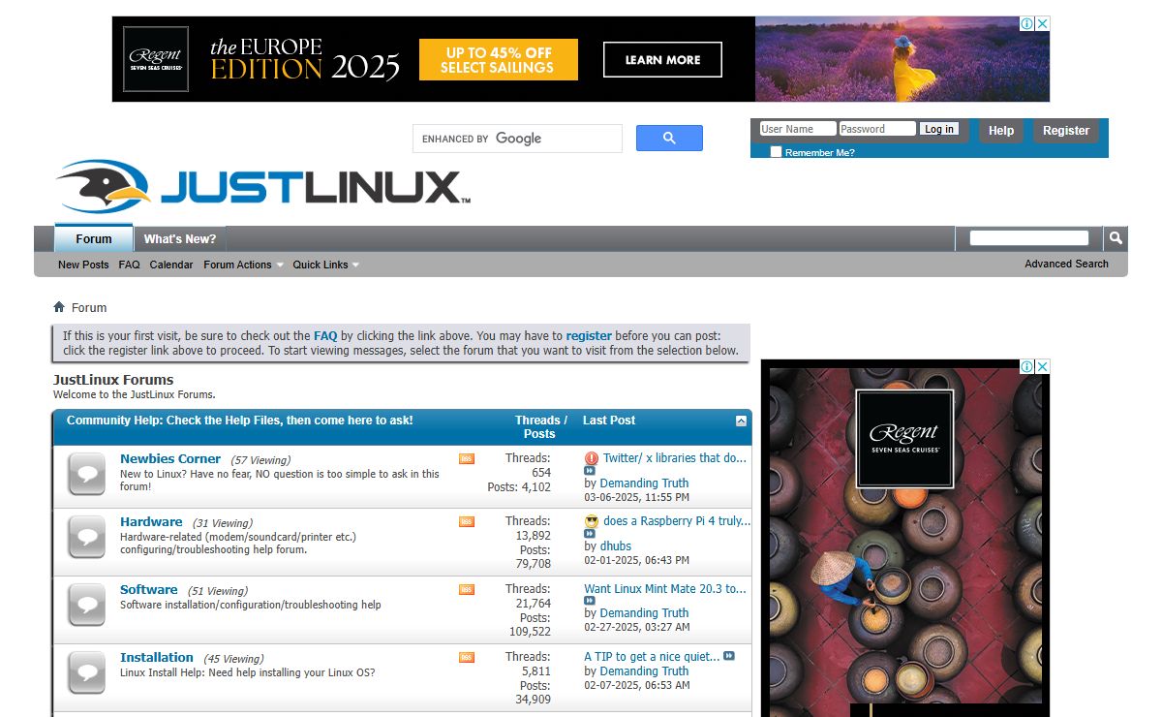Open the Raspberry Pi 4 thread
The image size is (1162, 717).
coord(677,521)
